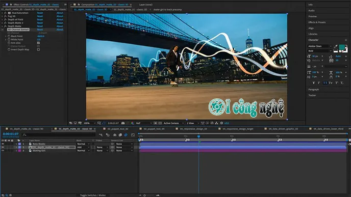
Task: Click About for the Fog 3D effect
Action: tap(60, 16)
